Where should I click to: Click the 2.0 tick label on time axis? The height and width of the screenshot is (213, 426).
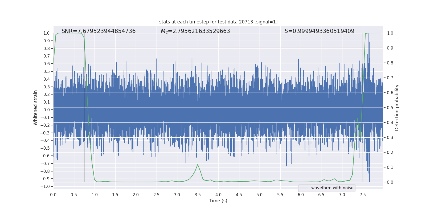click(x=136, y=195)
